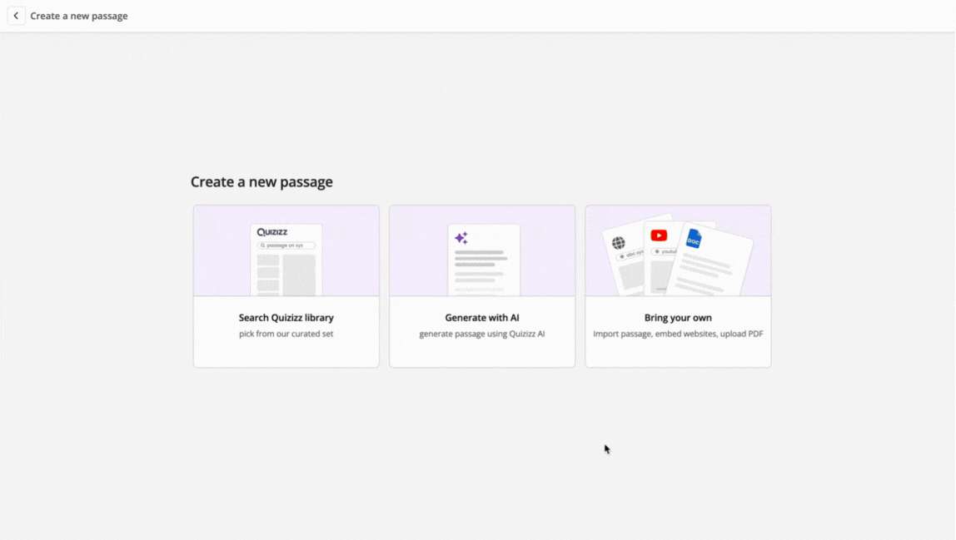Choose the 'Generate with AI' title
Screen dimensions: 956x540
[x=481, y=318]
